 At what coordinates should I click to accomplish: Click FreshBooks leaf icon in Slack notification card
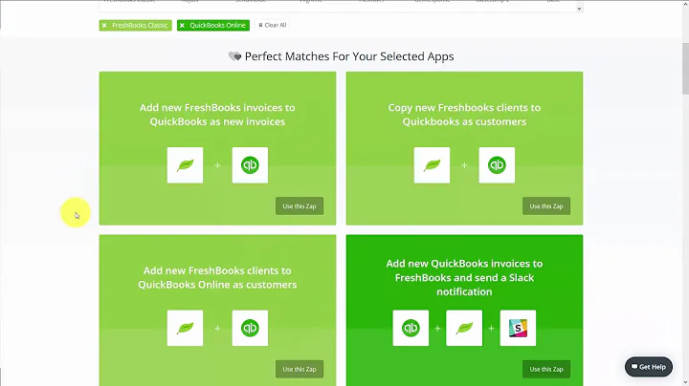coord(464,328)
